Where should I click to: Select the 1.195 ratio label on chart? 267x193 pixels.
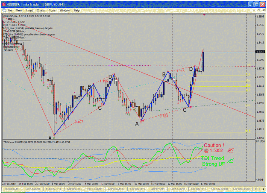pos(104,81)
